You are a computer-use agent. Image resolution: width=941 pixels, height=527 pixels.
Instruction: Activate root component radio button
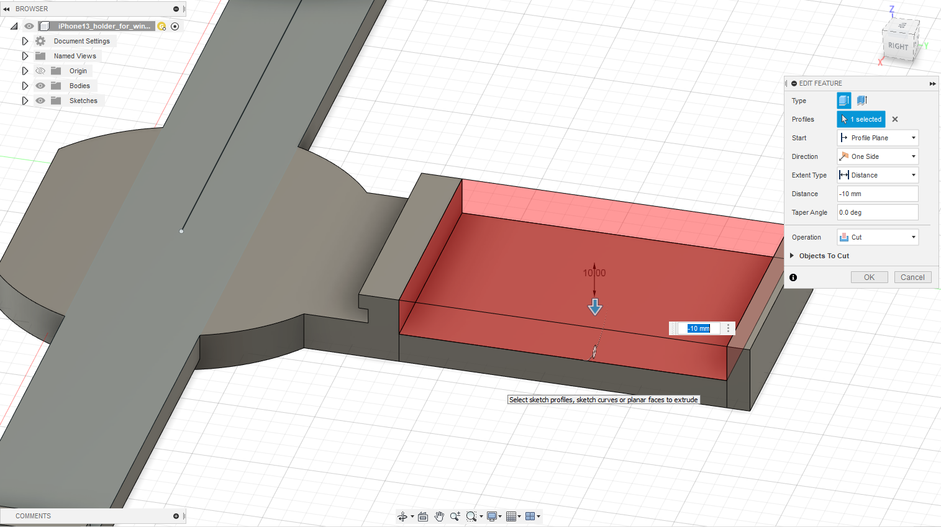[x=175, y=26]
